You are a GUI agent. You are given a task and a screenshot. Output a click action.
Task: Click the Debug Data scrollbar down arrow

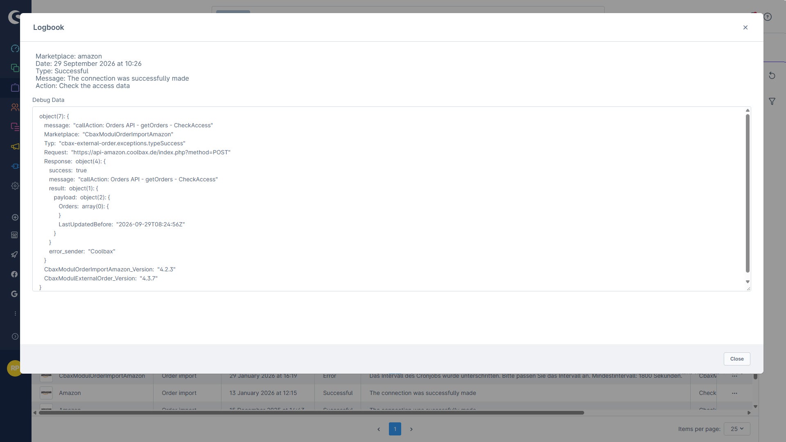point(748,282)
